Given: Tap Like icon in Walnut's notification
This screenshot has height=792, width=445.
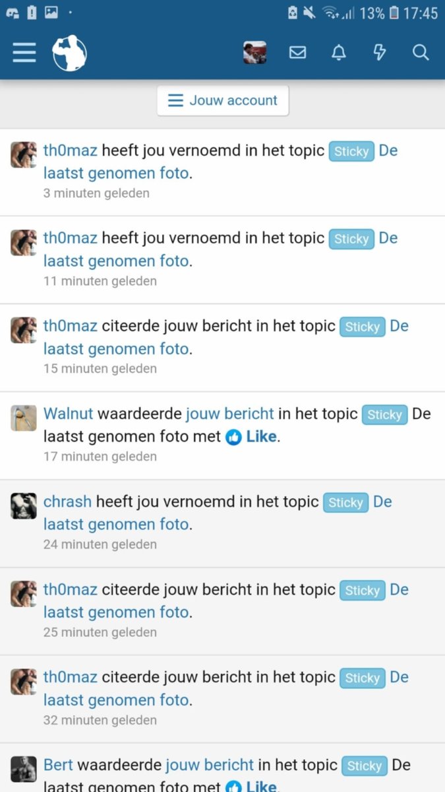Looking at the screenshot, I should pos(233,437).
